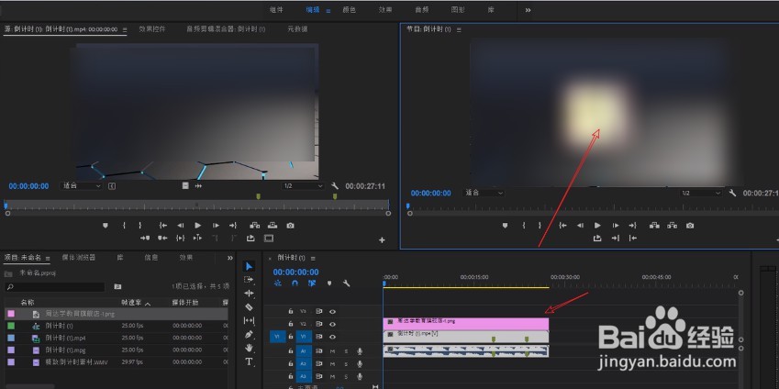The height and width of the screenshot is (389, 779).
Task: Open Source panel hamburger menu
Action: click(125, 29)
